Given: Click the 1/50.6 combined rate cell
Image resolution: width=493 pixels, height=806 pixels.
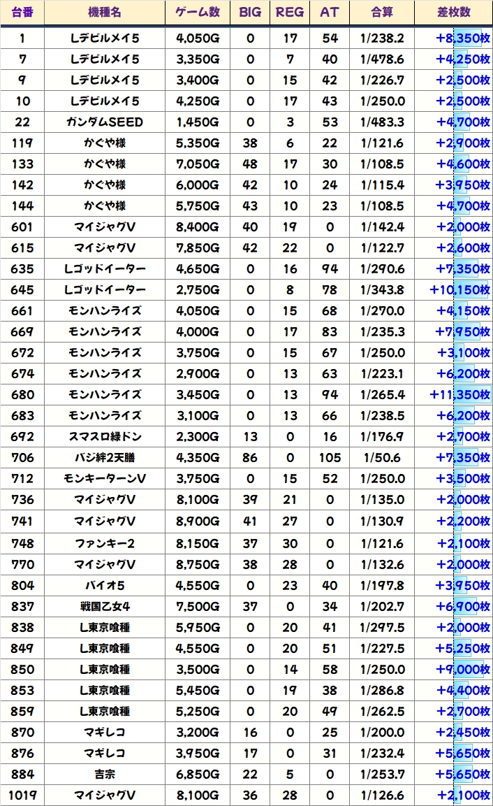Looking at the screenshot, I should point(382,457).
